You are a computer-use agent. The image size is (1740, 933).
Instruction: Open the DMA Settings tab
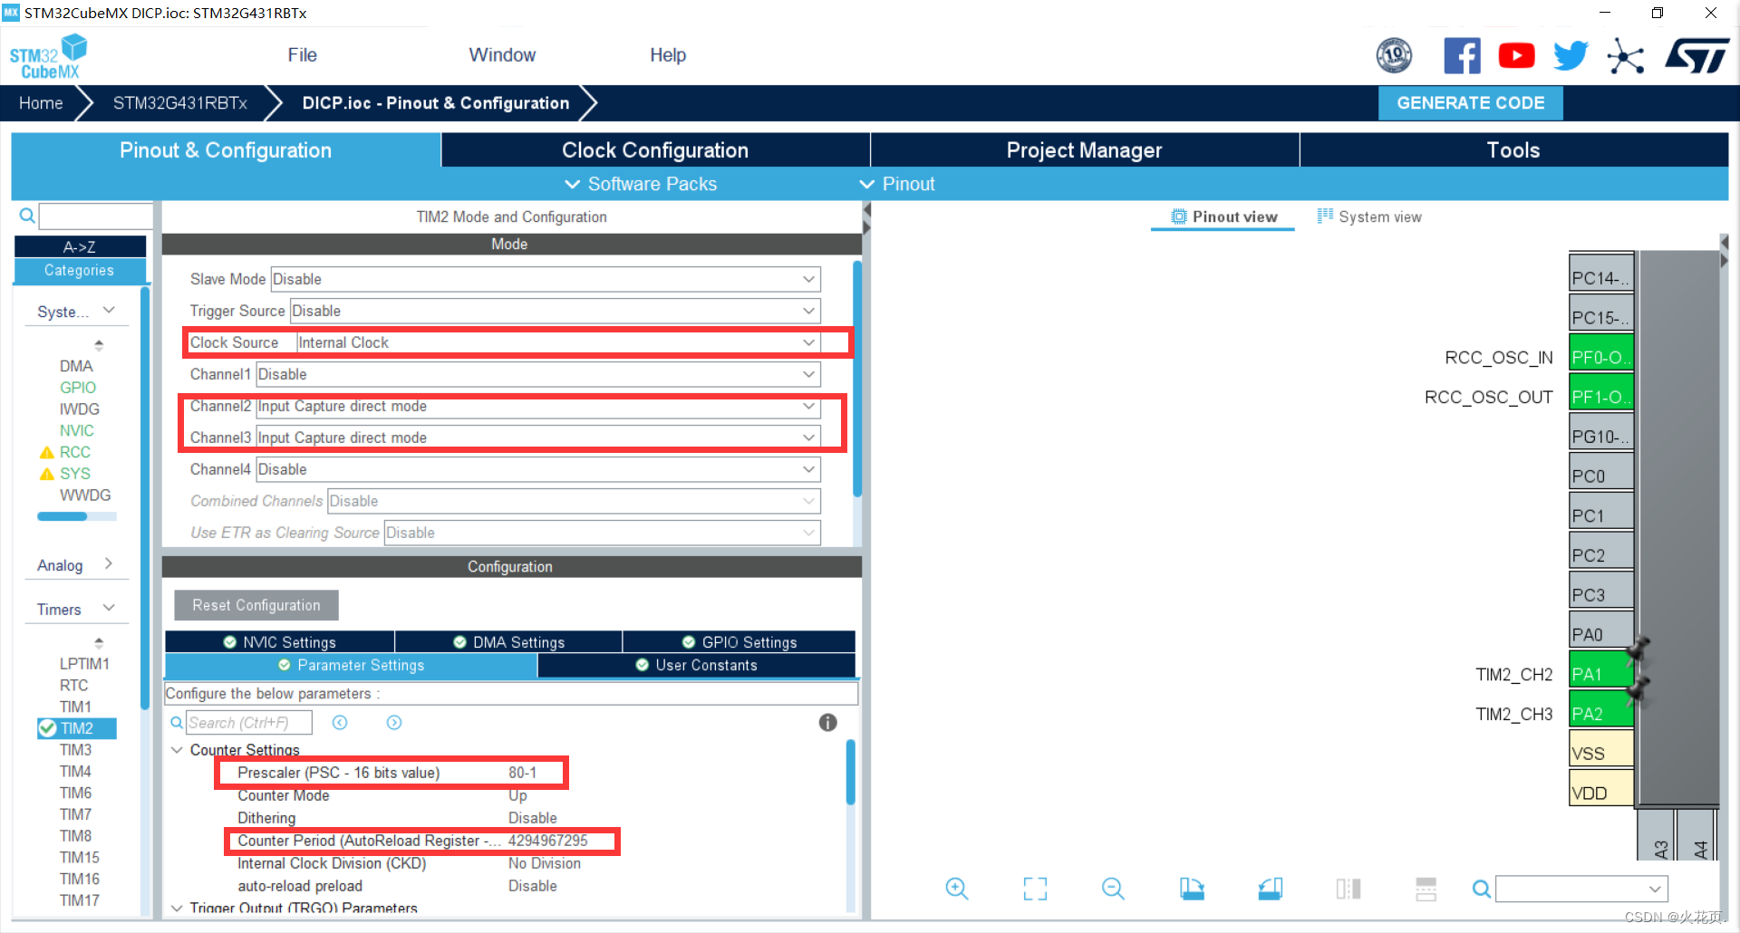[x=508, y=642]
